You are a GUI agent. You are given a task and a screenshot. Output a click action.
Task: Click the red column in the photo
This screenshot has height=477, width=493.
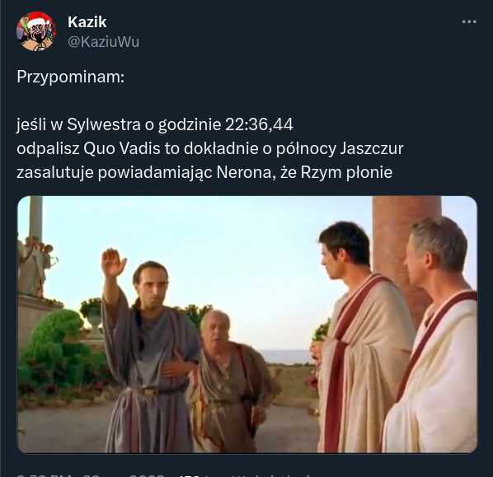click(x=406, y=251)
